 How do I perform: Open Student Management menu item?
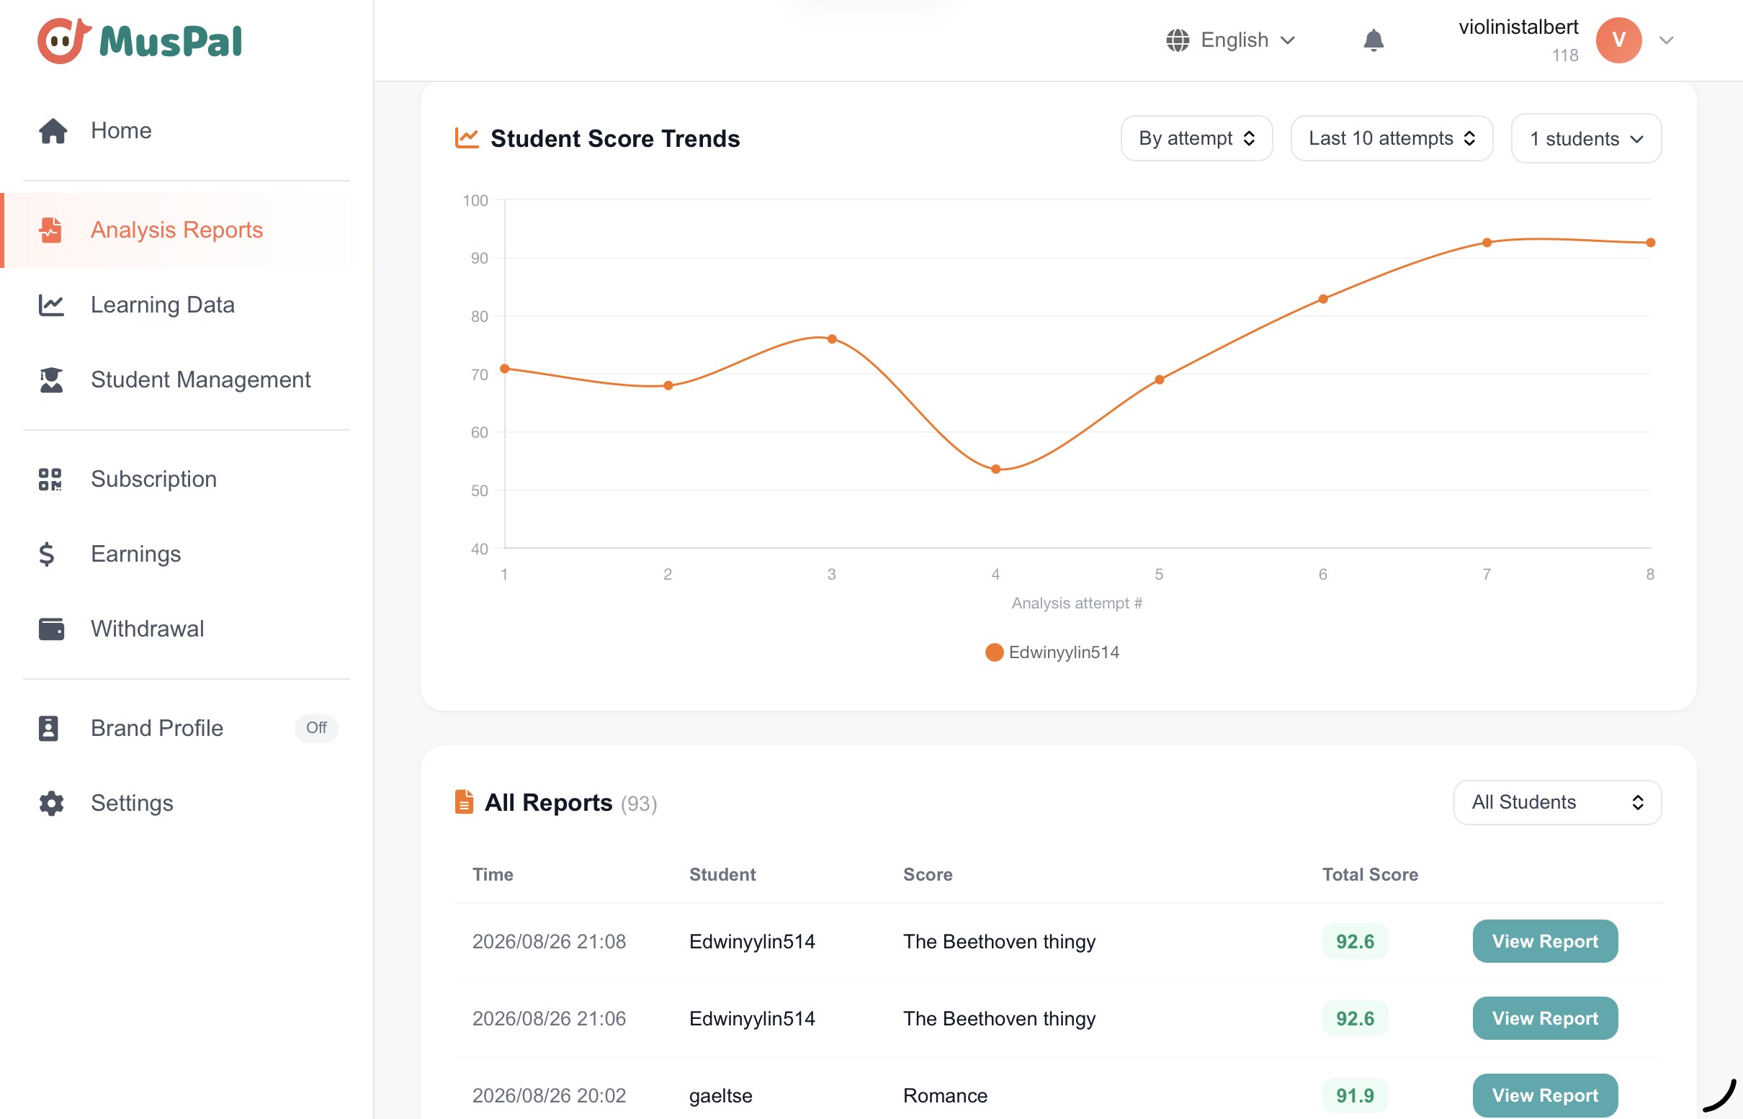point(186,379)
